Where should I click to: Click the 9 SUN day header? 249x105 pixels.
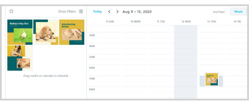point(110,22)
